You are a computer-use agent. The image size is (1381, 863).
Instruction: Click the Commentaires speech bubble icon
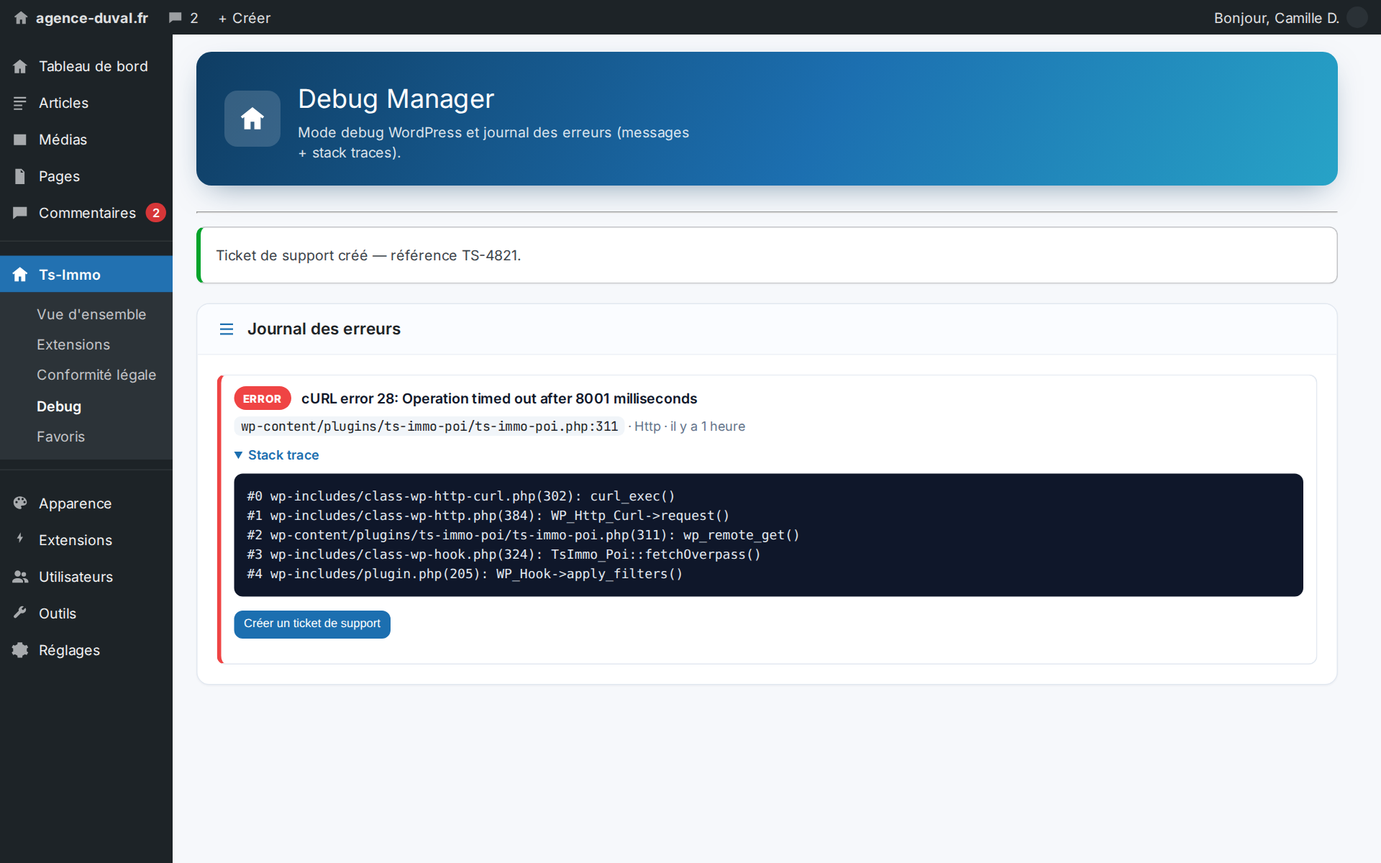tap(20, 213)
